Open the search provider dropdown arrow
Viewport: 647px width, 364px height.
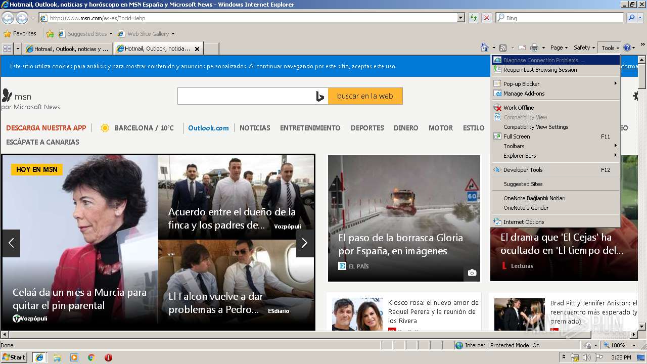point(640,18)
